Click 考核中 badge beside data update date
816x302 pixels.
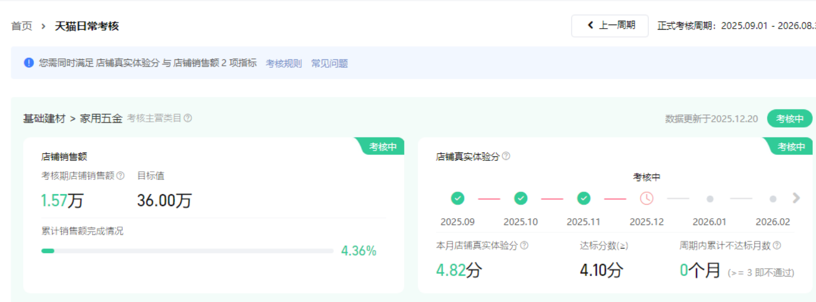coord(789,119)
